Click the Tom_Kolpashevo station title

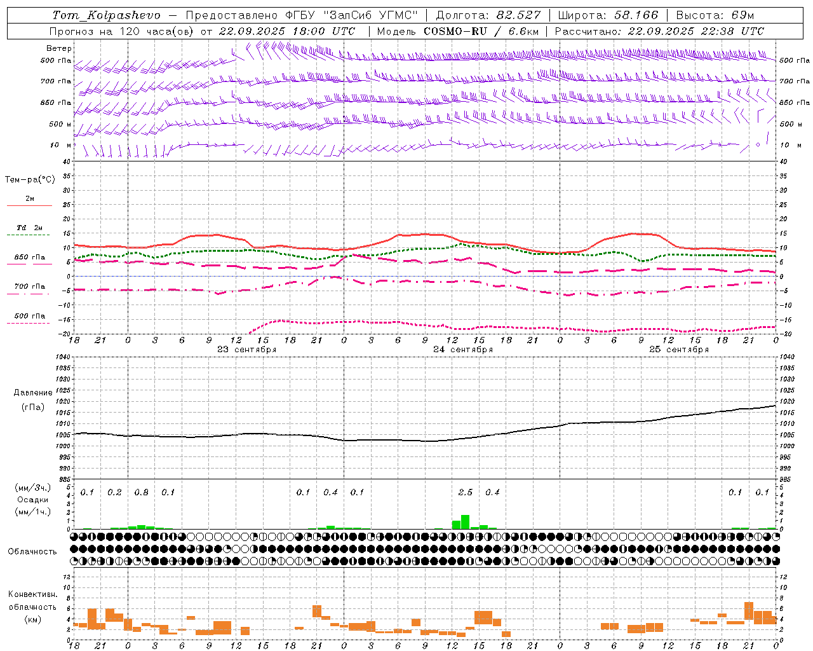click(106, 15)
